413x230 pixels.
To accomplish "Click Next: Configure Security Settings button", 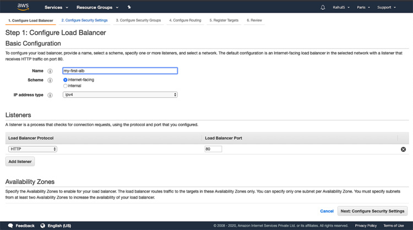I will (x=372, y=211).
